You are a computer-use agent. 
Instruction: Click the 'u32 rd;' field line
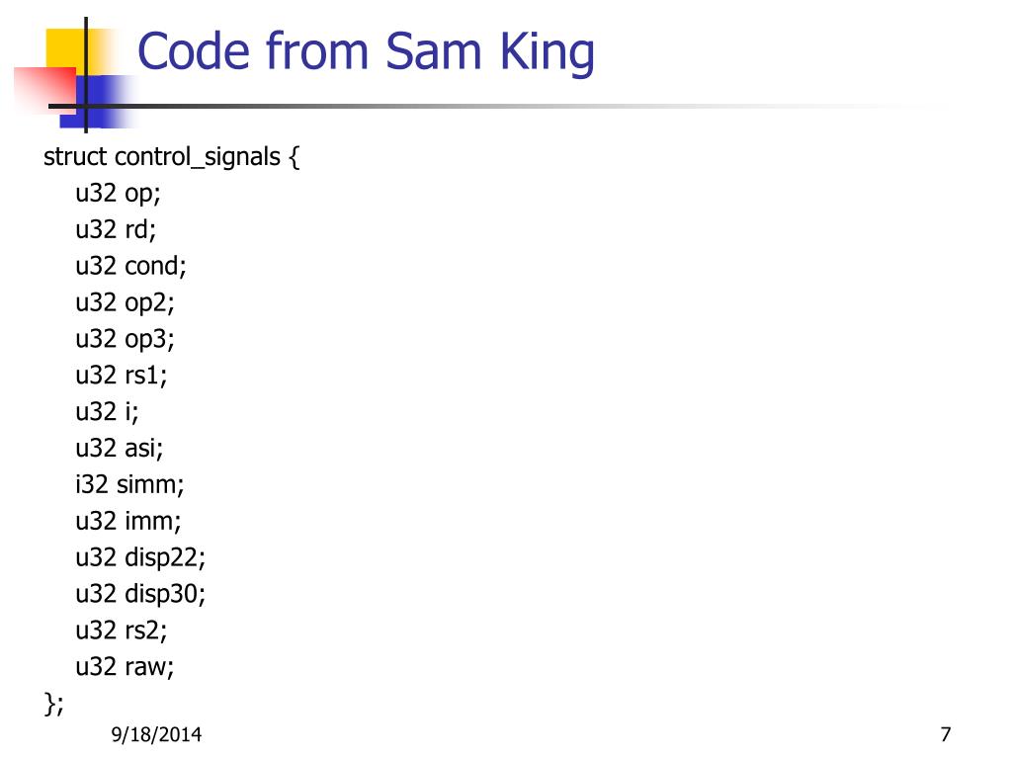click(x=116, y=229)
